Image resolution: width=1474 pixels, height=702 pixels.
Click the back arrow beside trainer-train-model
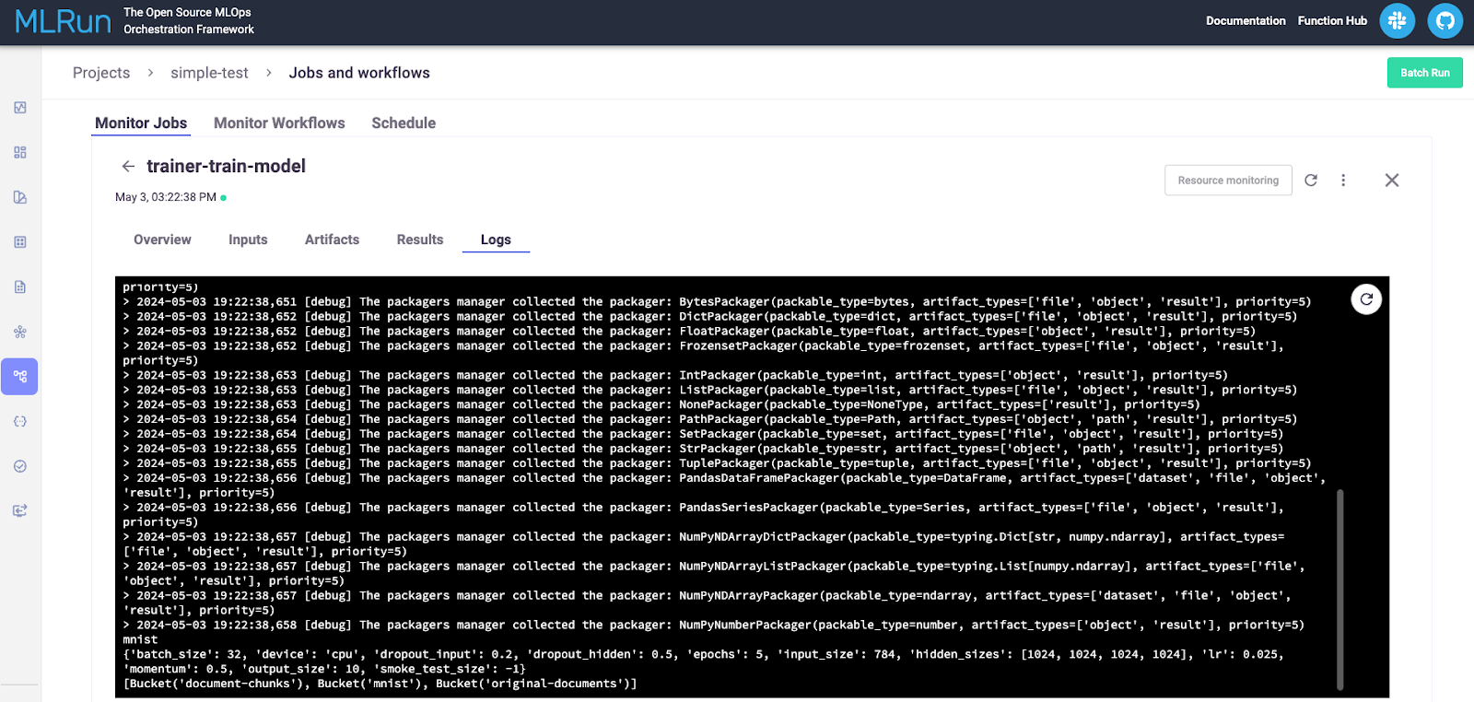click(x=128, y=167)
